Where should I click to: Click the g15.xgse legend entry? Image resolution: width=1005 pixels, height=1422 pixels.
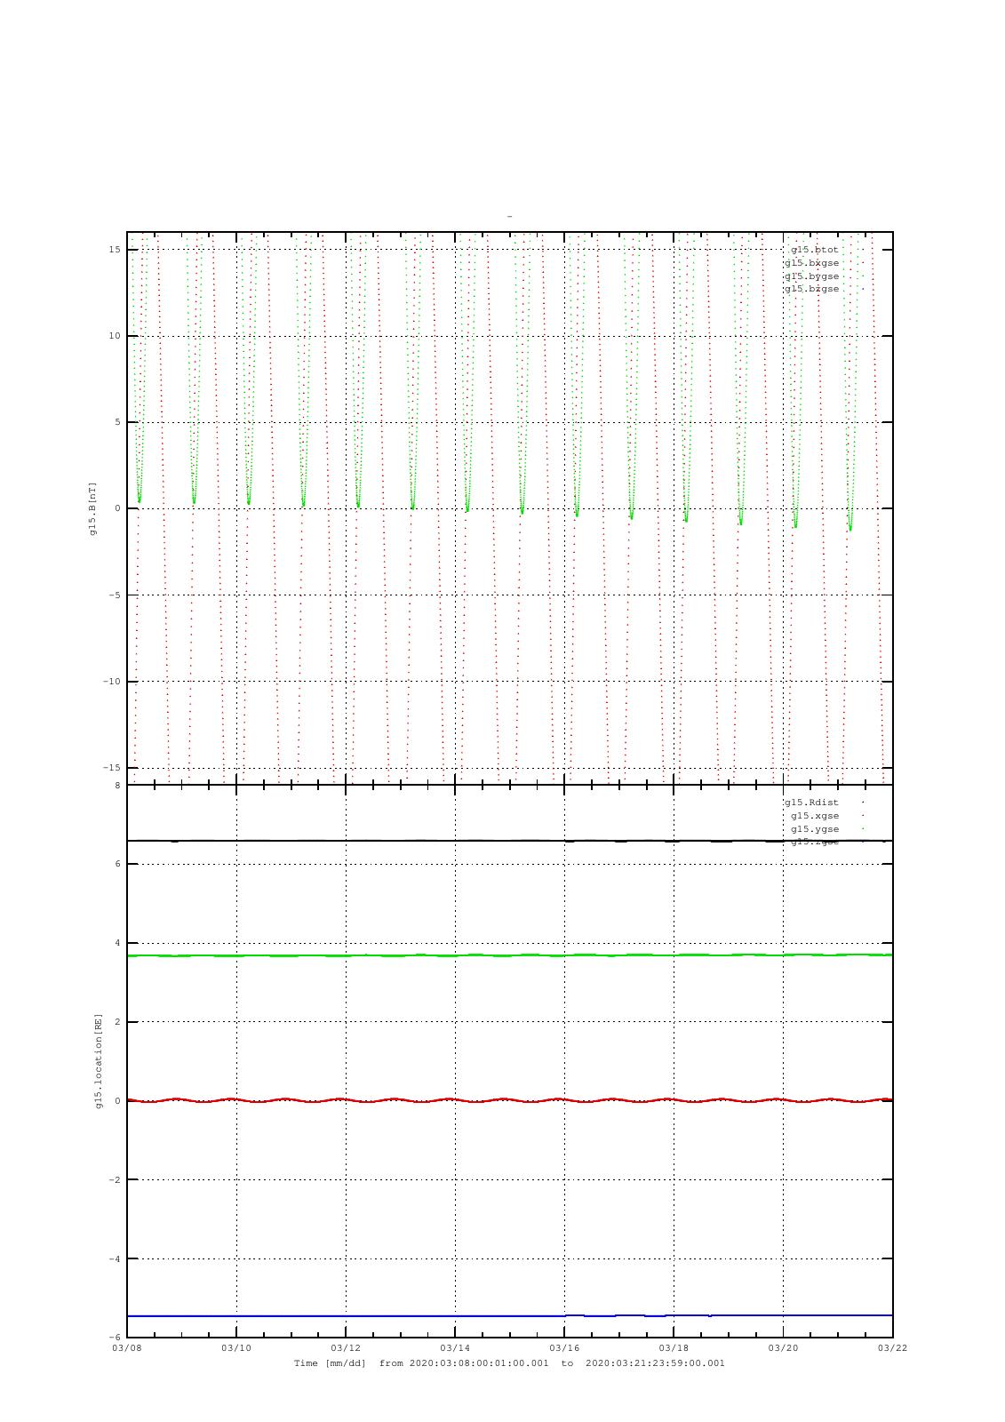[x=815, y=816]
